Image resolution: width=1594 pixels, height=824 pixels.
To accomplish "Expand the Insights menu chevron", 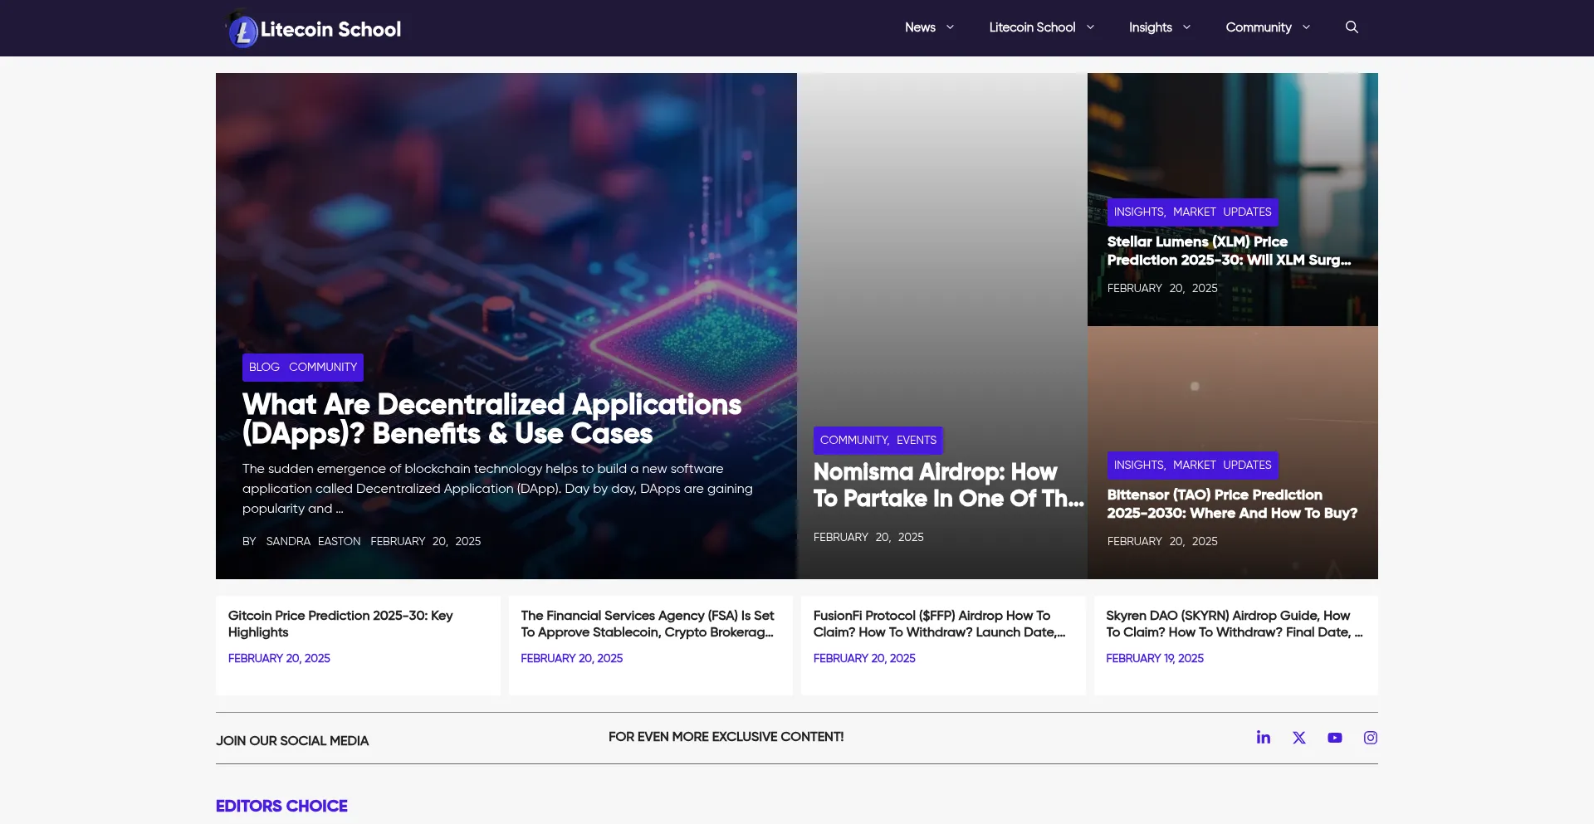I will point(1186,27).
